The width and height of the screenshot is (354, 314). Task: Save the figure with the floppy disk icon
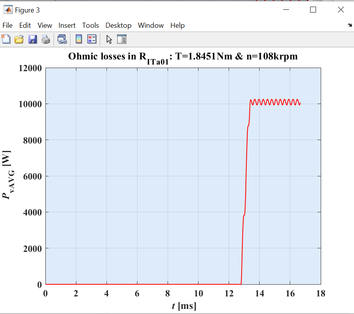point(32,39)
